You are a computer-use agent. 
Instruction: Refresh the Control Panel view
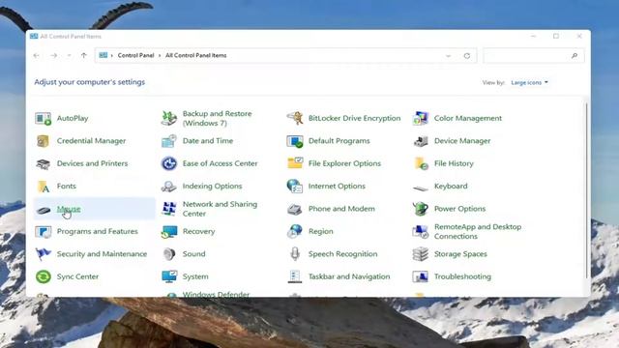467,56
